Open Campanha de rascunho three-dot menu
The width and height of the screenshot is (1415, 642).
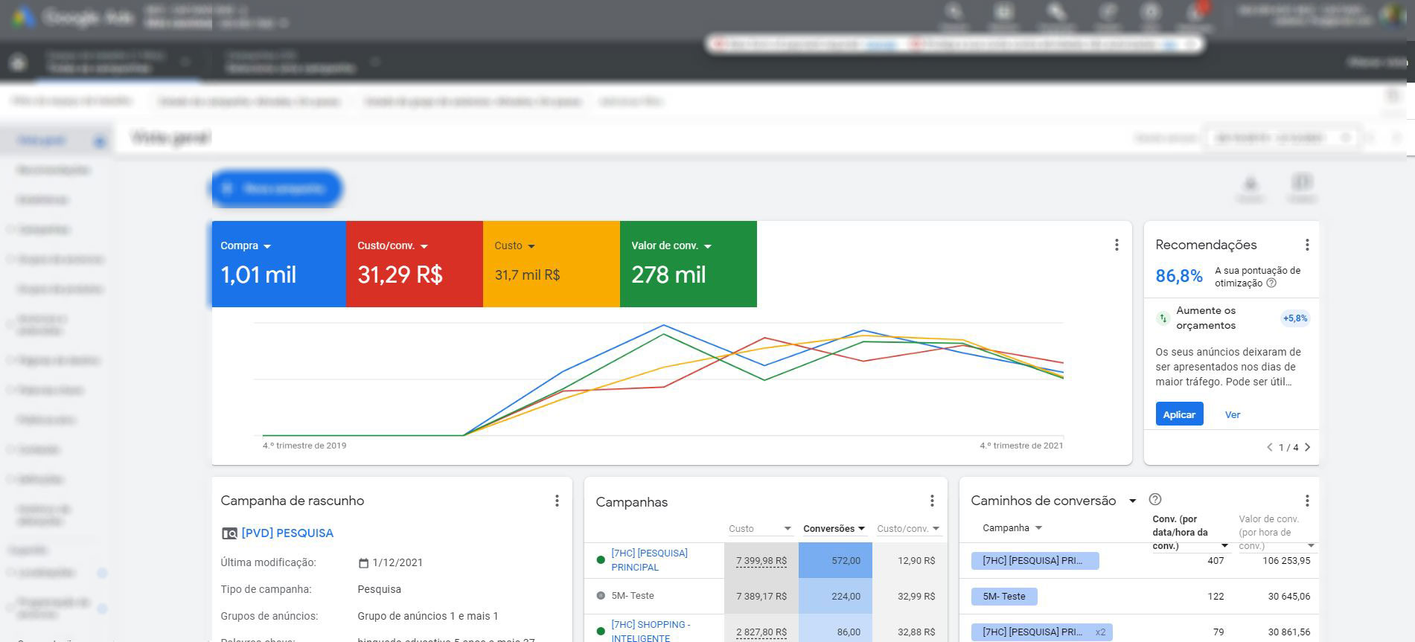point(556,501)
